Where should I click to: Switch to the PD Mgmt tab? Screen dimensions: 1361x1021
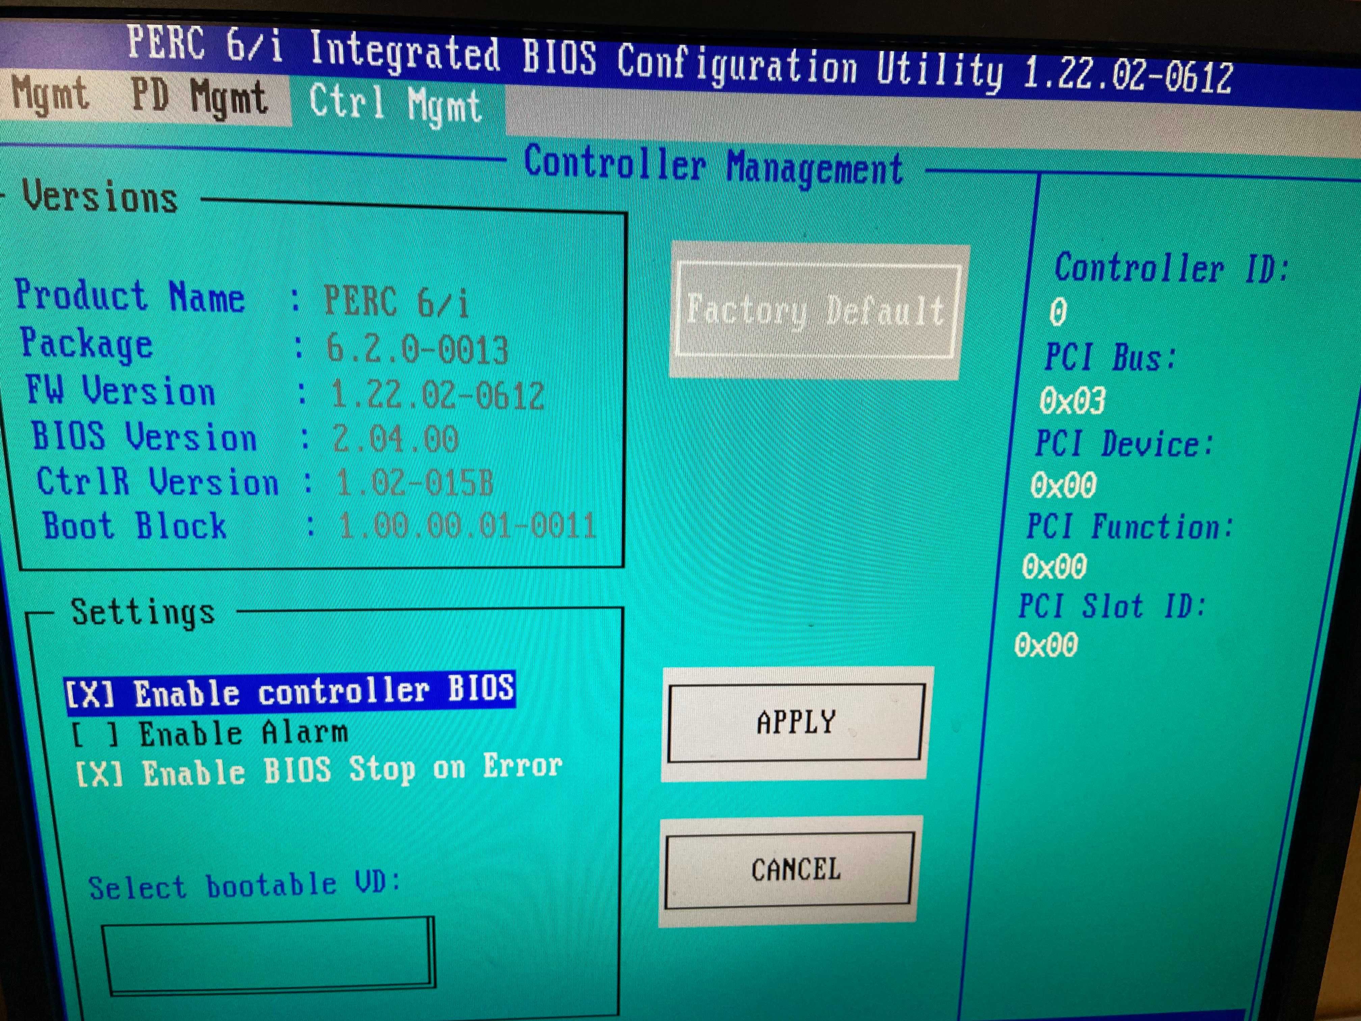click(x=199, y=98)
